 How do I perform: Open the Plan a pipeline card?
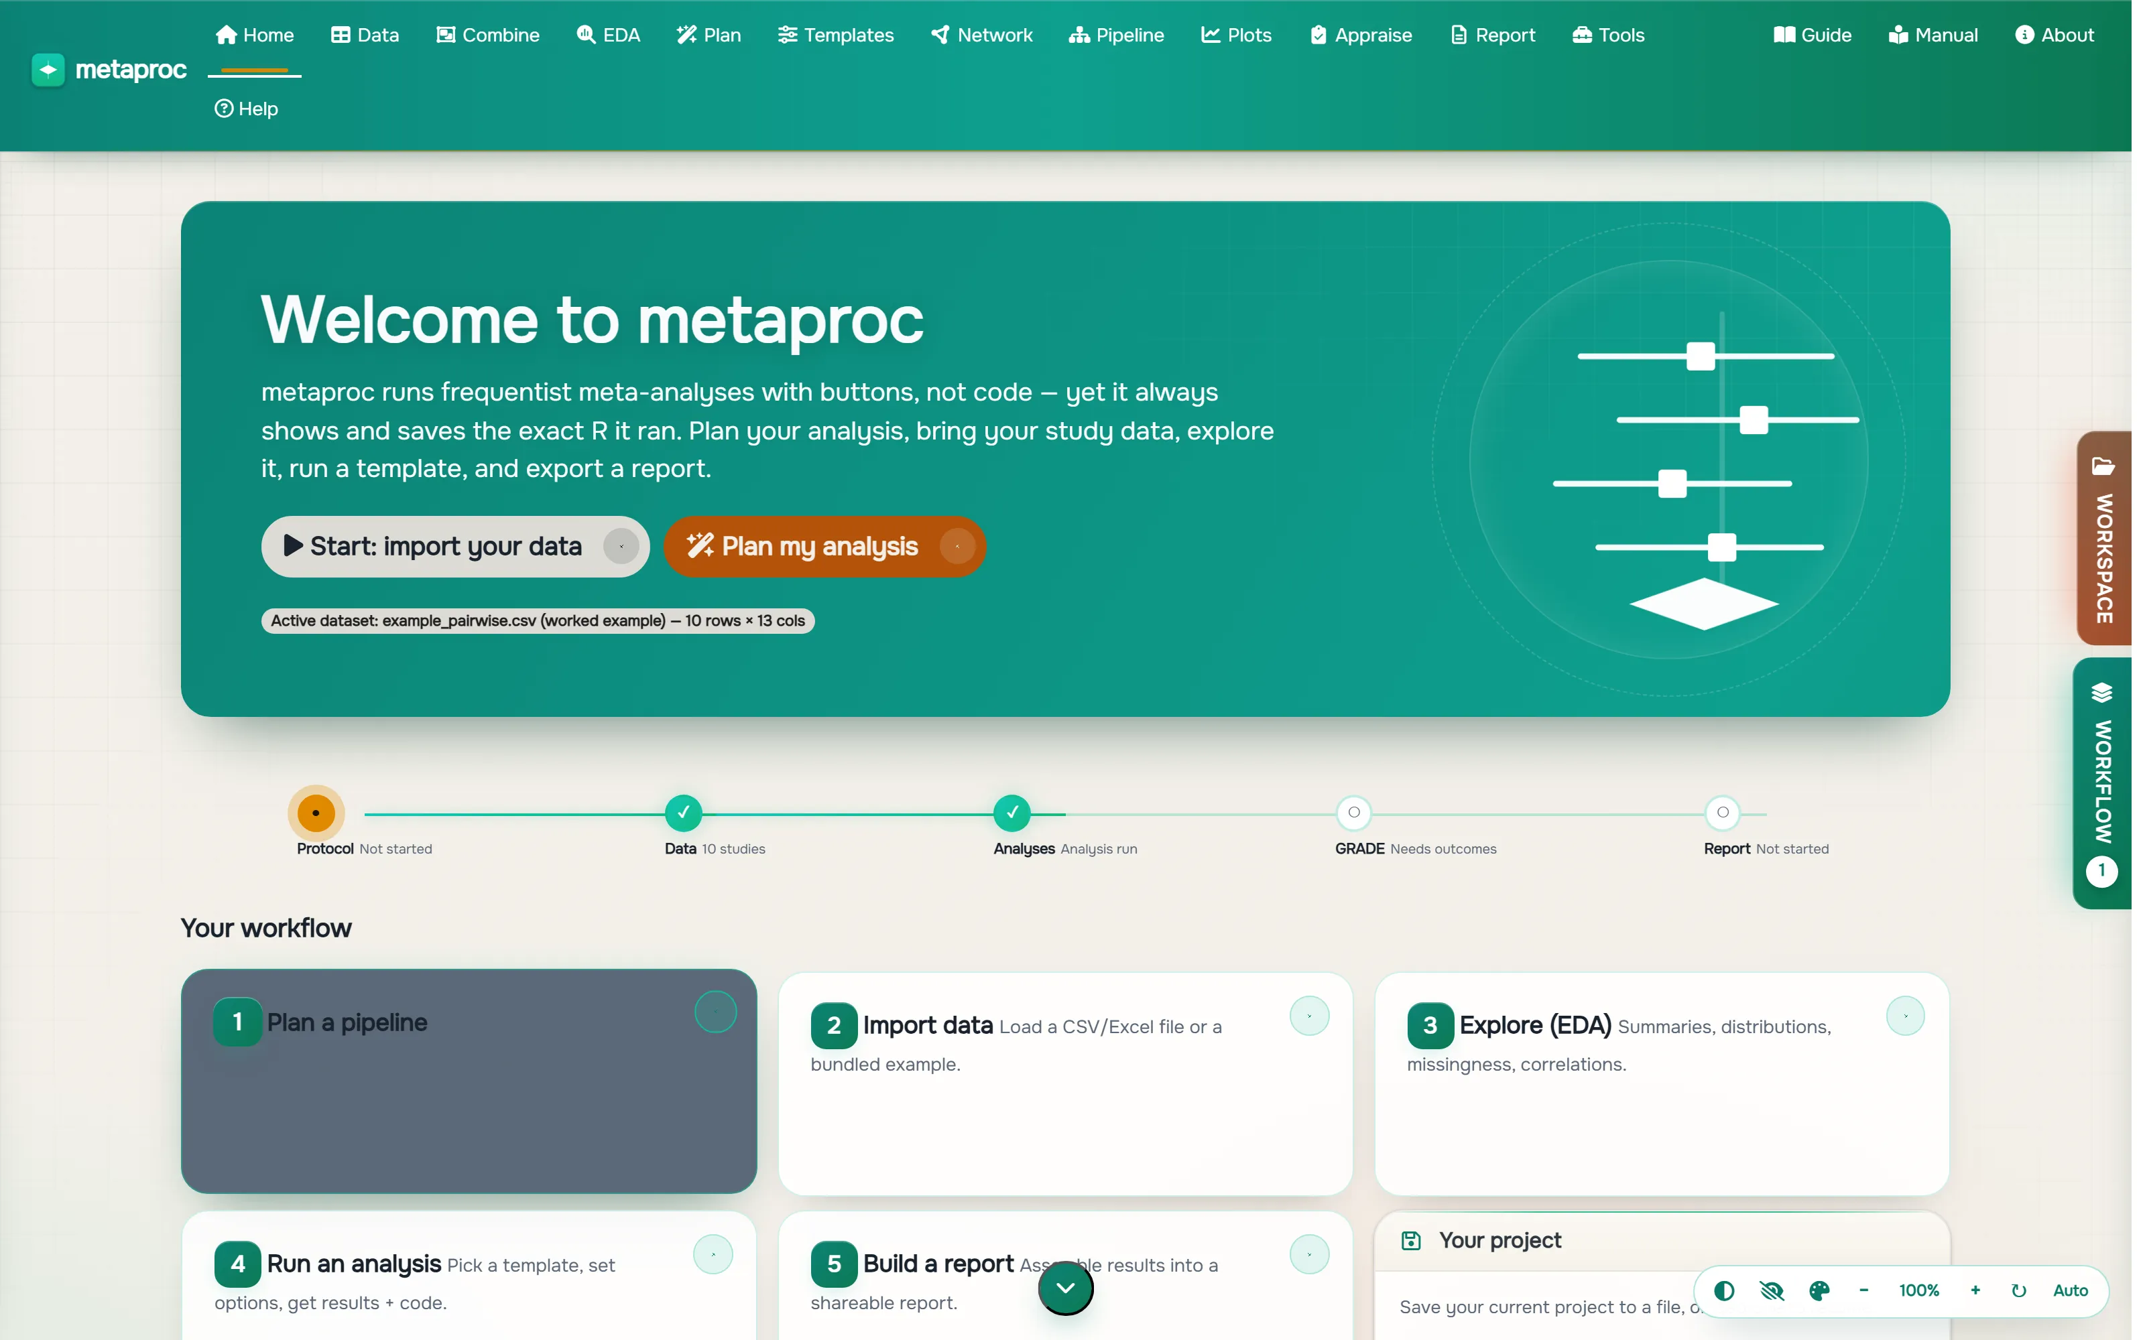click(x=469, y=1081)
